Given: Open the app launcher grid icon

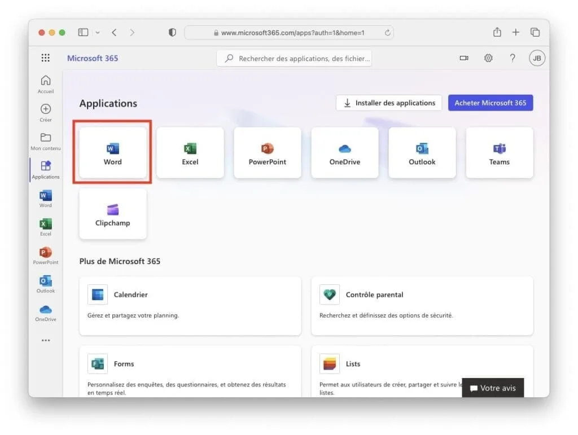Looking at the screenshot, I should coord(45,58).
